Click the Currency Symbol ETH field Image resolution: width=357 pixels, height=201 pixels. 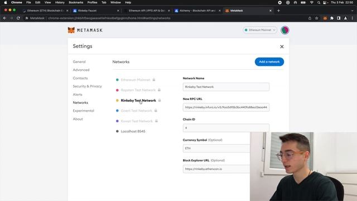pos(216,149)
